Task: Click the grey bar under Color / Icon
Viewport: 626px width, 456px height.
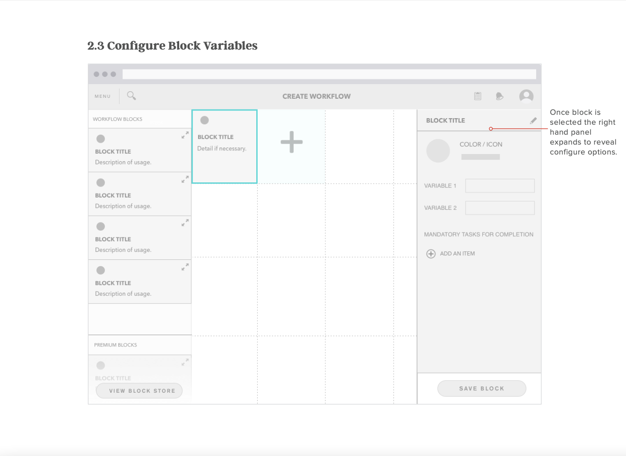Action: 480,157
